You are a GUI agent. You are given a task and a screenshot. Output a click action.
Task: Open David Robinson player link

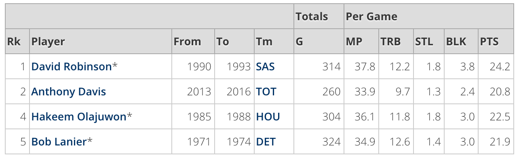[x=72, y=67]
